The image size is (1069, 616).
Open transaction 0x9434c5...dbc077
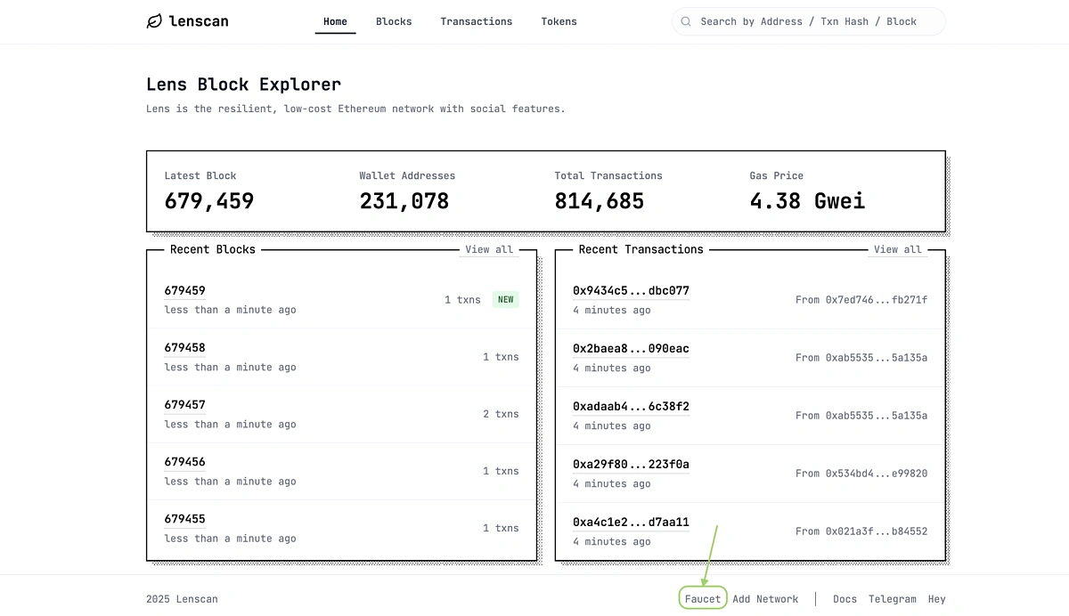[631, 291]
